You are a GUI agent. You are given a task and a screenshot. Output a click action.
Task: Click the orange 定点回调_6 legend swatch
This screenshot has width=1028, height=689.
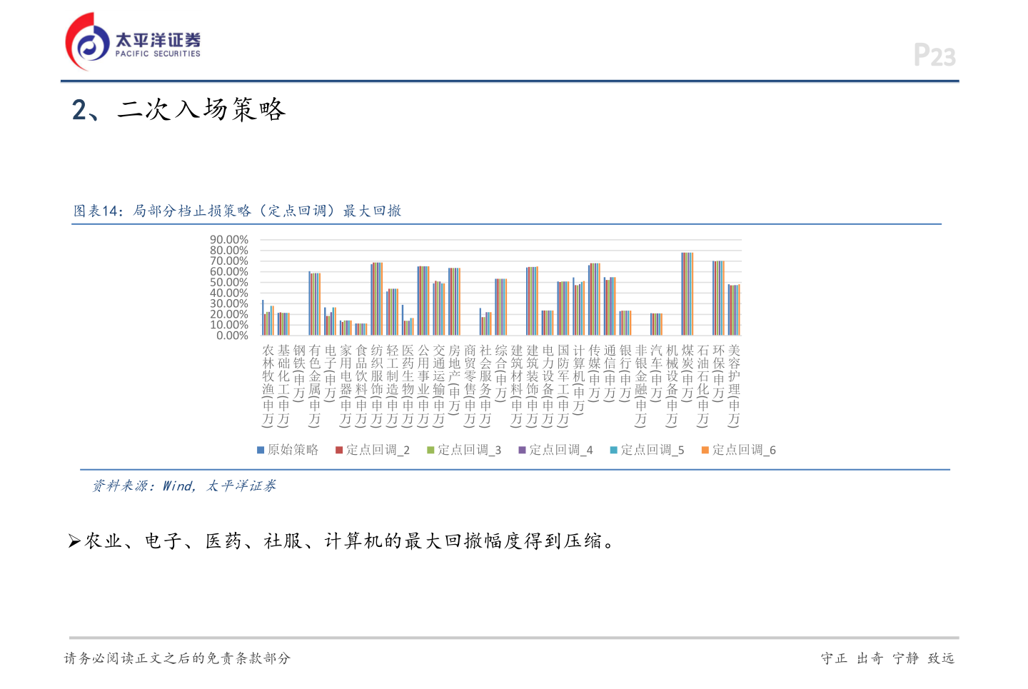(705, 450)
